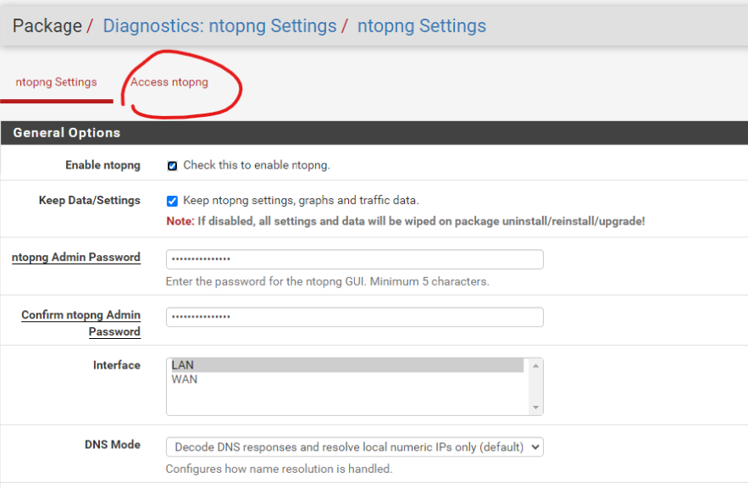This screenshot has height=488, width=748.
Task: Click the Confirm ntopng Admin Password field
Action: pyautogui.click(x=354, y=317)
